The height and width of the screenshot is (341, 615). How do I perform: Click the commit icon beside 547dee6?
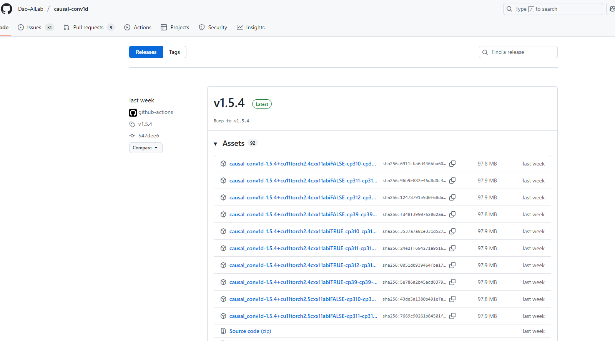[x=132, y=136]
